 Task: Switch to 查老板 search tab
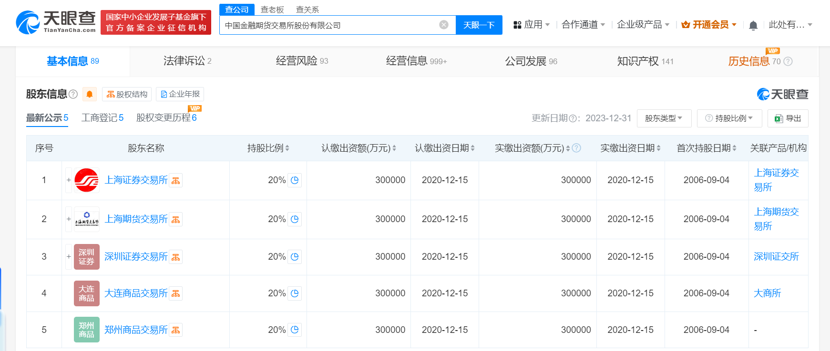coord(272,10)
